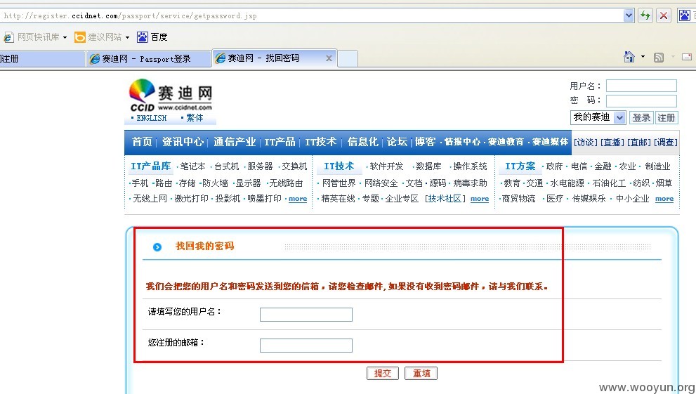696x394 pixels.
Task: Switch to 繁体 traditional Chinese
Action: [195, 118]
